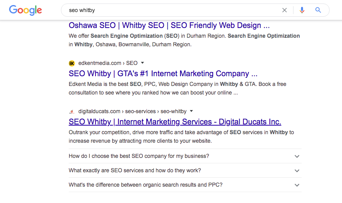Click the Digital Ducats snippet description text
Image resolution: width=342 pixels, height=203 pixels.
(x=181, y=136)
